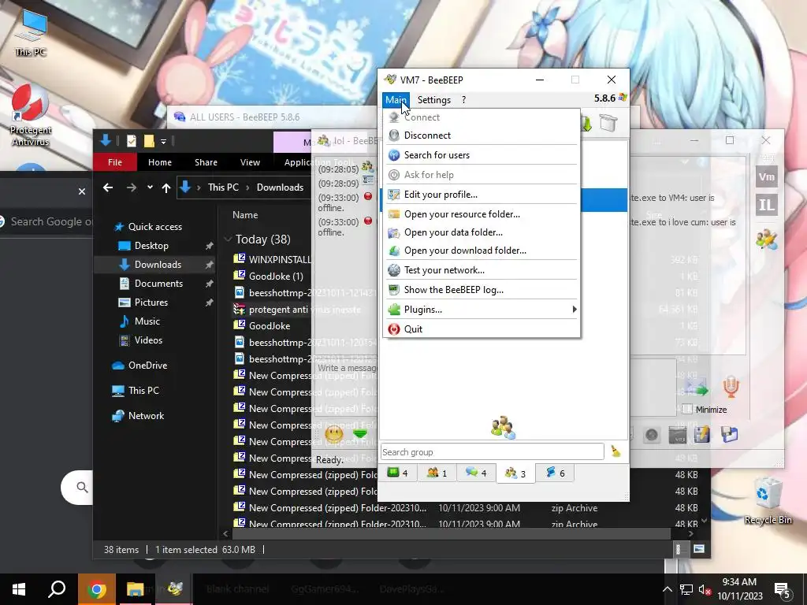Open Chrome from the taskbar

click(x=96, y=589)
